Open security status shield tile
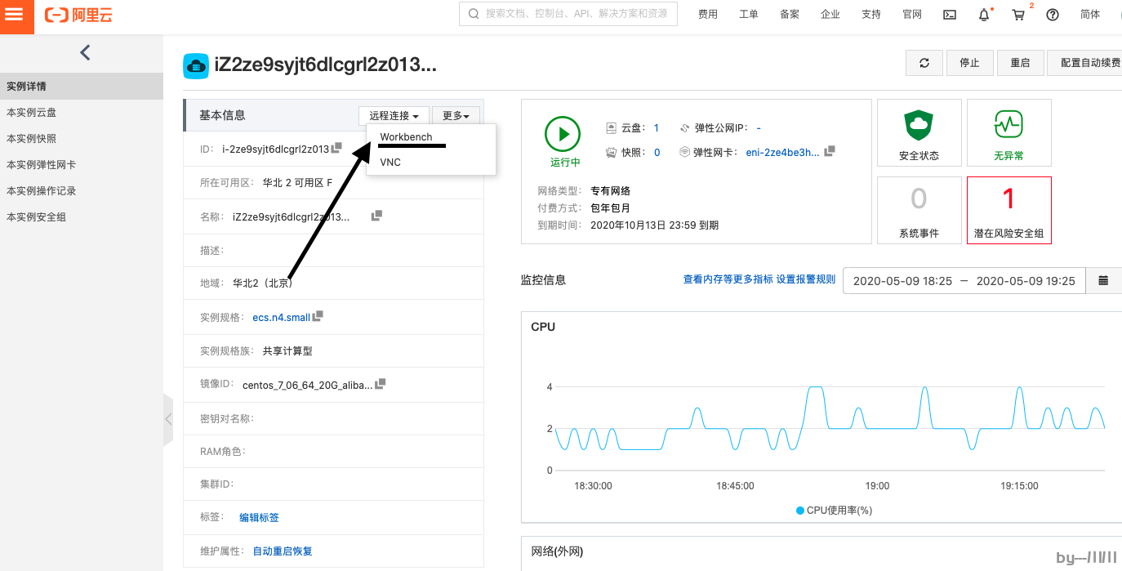 click(919, 133)
